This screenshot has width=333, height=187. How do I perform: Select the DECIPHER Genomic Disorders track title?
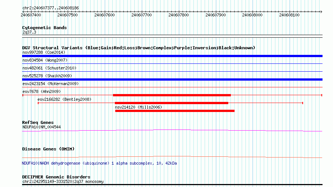tap(56, 177)
